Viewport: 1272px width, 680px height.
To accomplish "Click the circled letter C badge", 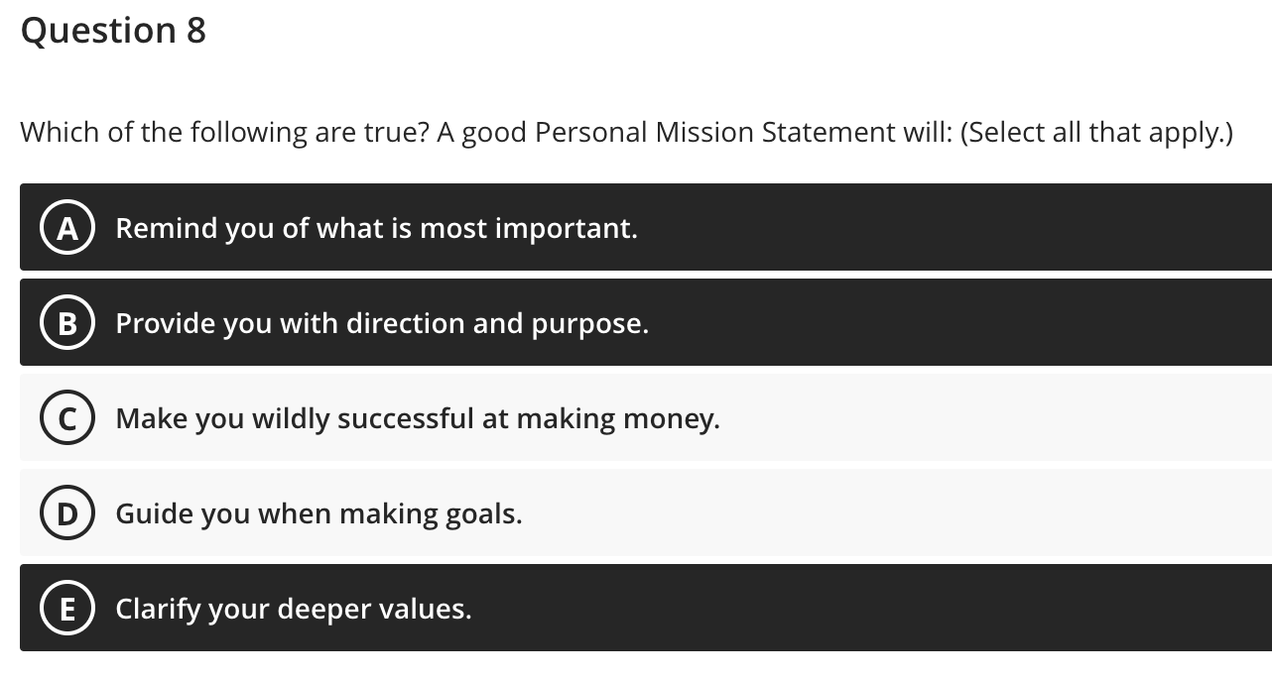I will (66, 417).
